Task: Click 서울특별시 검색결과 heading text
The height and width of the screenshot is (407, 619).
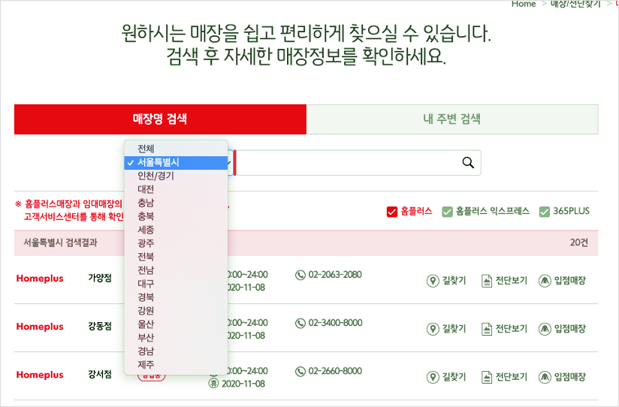Action: tap(60, 243)
